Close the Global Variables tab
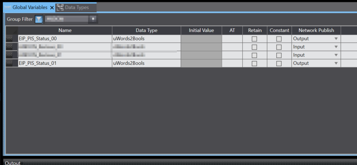 52,7
